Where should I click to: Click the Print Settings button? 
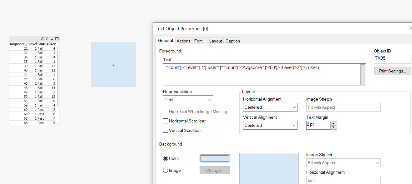click(393, 71)
